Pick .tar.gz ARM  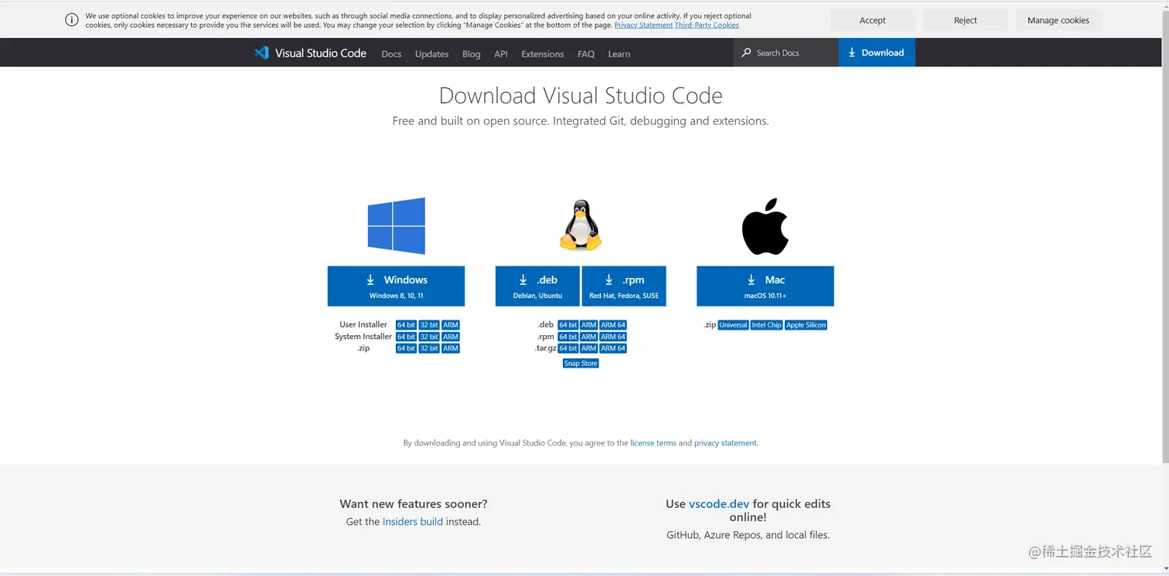(589, 348)
